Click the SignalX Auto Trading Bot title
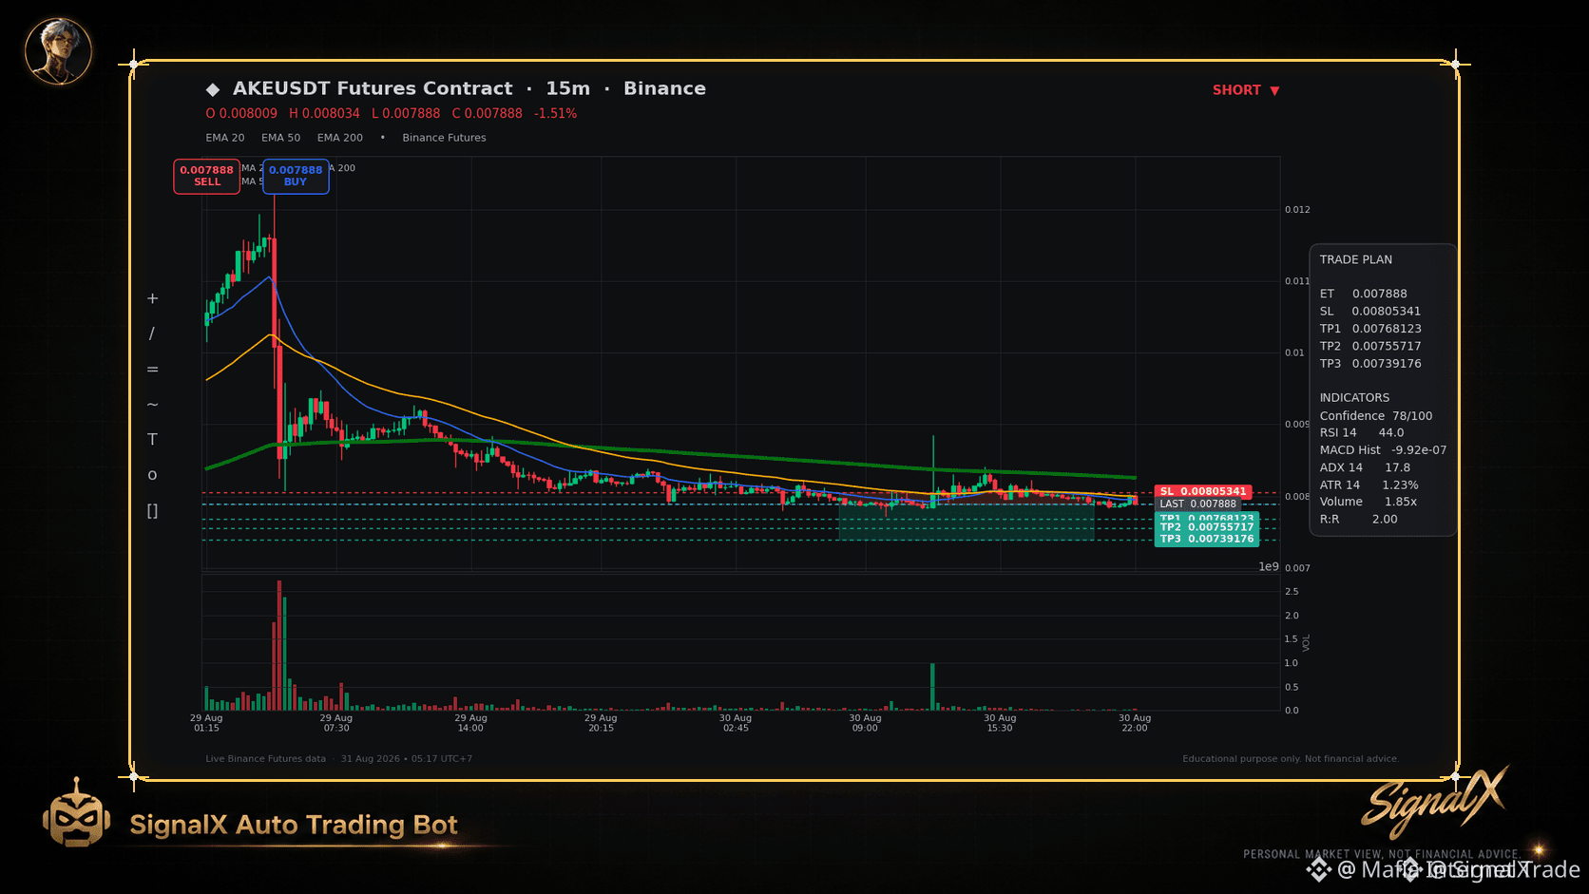 click(x=294, y=825)
